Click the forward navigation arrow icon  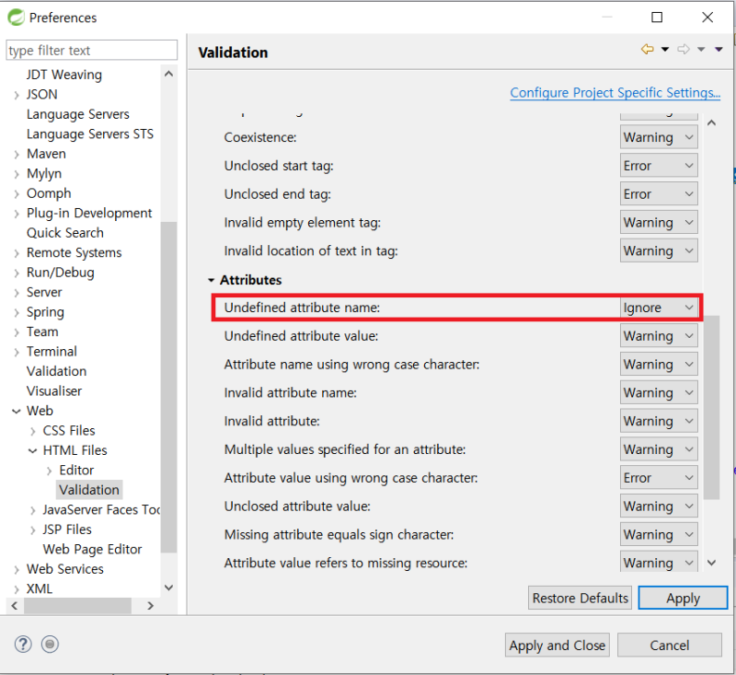point(684,50)
